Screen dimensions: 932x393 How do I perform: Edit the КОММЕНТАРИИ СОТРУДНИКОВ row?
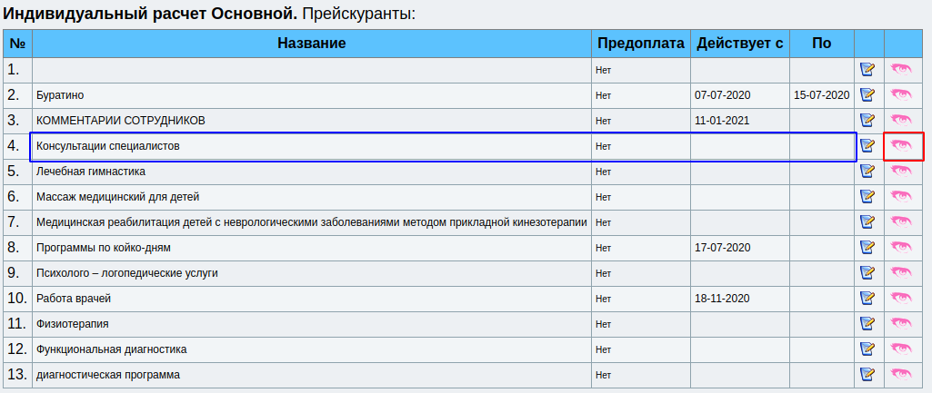click(867, 120)
